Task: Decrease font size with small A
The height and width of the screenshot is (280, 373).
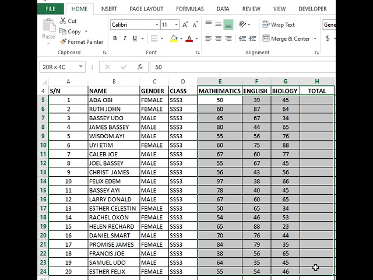Action: point(195,24)
